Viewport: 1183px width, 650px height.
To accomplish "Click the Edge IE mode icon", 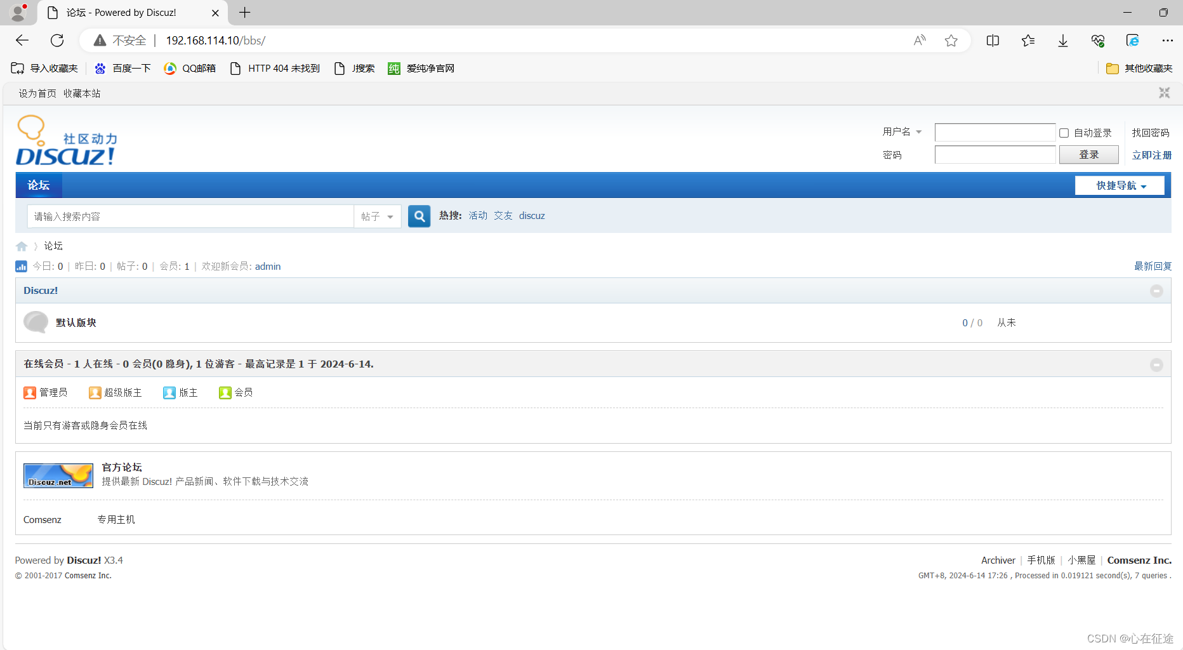I will pos(1133,41).
